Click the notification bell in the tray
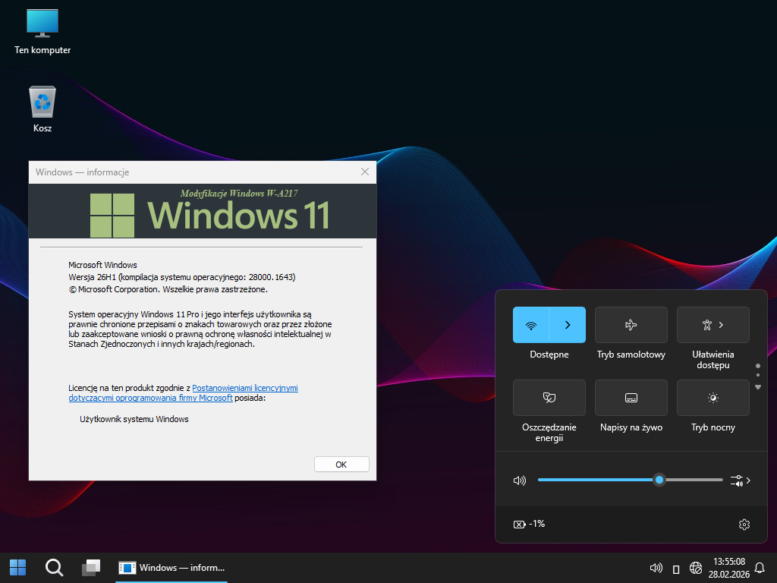The width and height of the screenshot is (777, 583). pos(760,568)
